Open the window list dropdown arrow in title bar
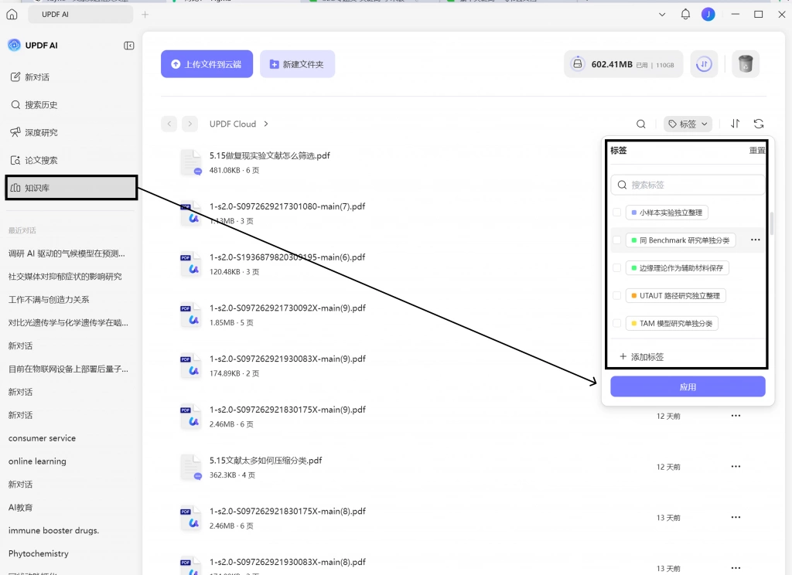 tap(662, 15)
